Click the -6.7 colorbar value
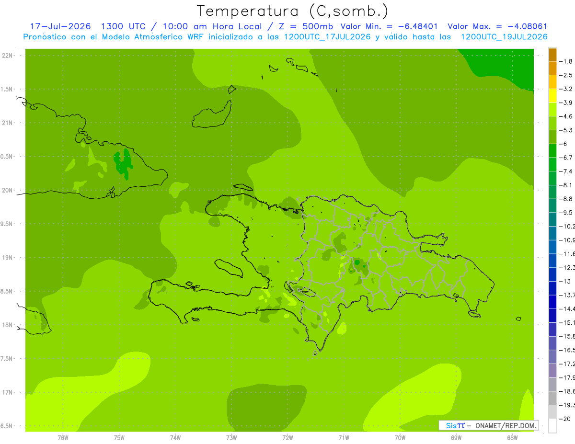The image size is (575, 444). click(x=566, y=158)
